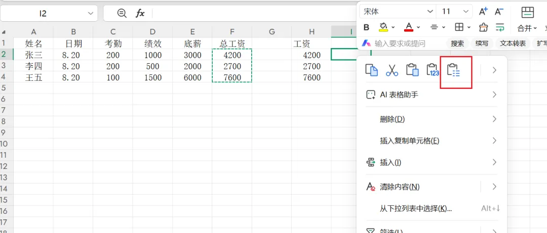Click the 续写 button

[482, 43]
